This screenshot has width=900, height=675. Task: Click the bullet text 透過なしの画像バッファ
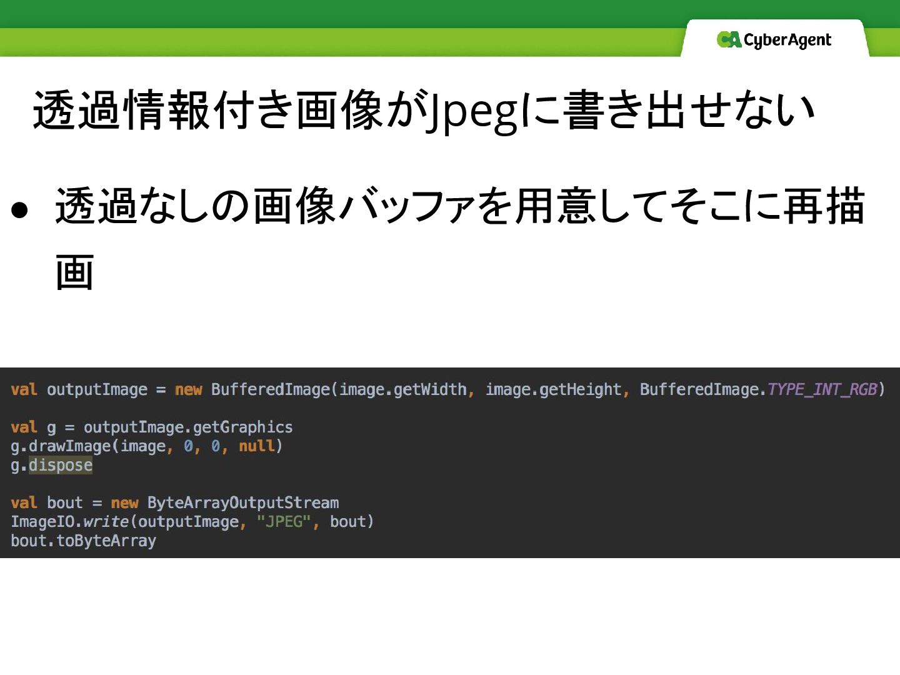coord(265,206)
